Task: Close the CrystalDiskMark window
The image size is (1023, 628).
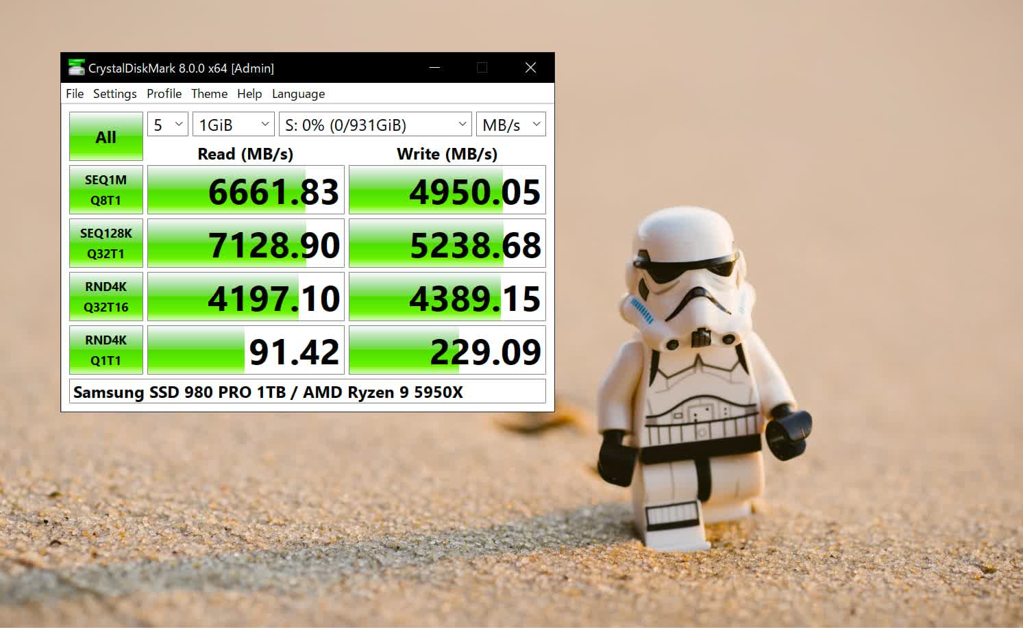Action: click(x=530, y=68)
